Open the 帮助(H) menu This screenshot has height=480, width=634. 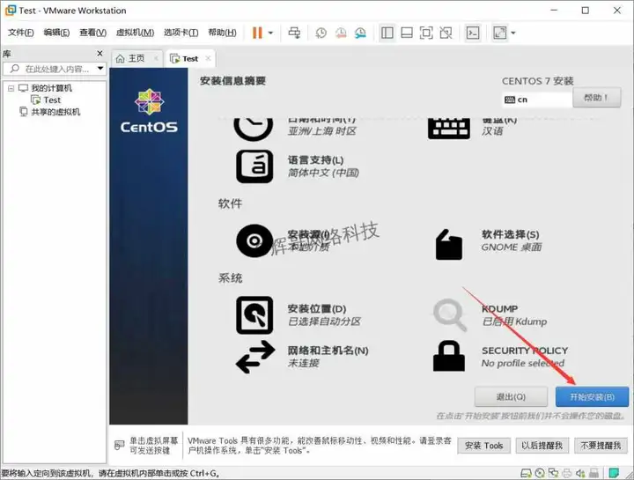(222, 33)
